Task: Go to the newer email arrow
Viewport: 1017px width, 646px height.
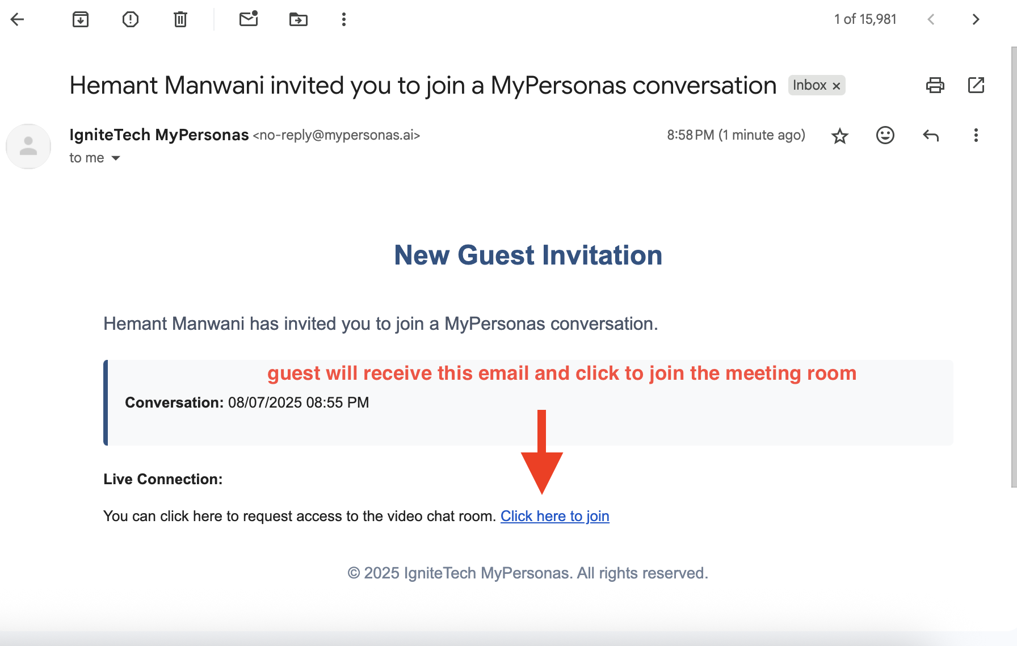Action: pyautogui.click(x=931, y=19)
